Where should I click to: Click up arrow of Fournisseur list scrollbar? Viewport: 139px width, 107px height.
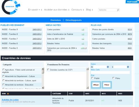click(x=88, y=69)
